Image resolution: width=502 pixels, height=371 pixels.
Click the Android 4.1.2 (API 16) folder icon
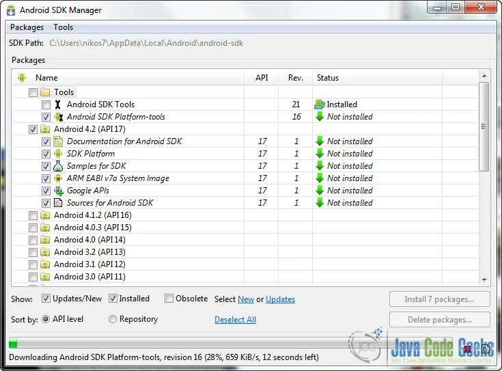[x=45, y=215]
